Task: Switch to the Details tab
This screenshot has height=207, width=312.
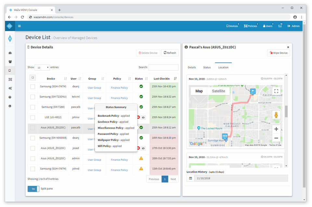Action: tap(192, 67)
